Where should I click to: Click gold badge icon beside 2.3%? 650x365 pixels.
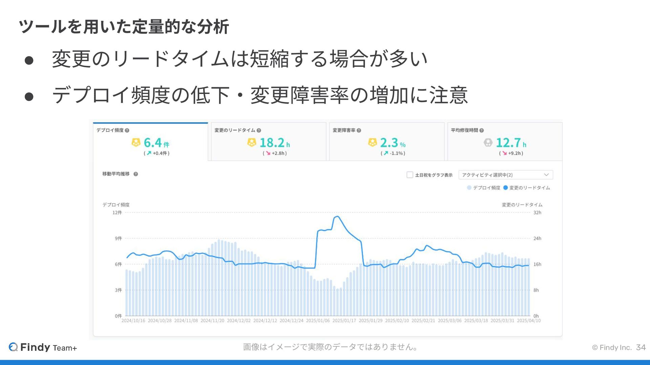[x=372, y=143]
